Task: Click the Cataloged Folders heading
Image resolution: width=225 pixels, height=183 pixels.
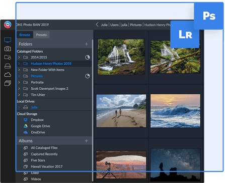Action: pyautogui.click(x=30, y=51)
